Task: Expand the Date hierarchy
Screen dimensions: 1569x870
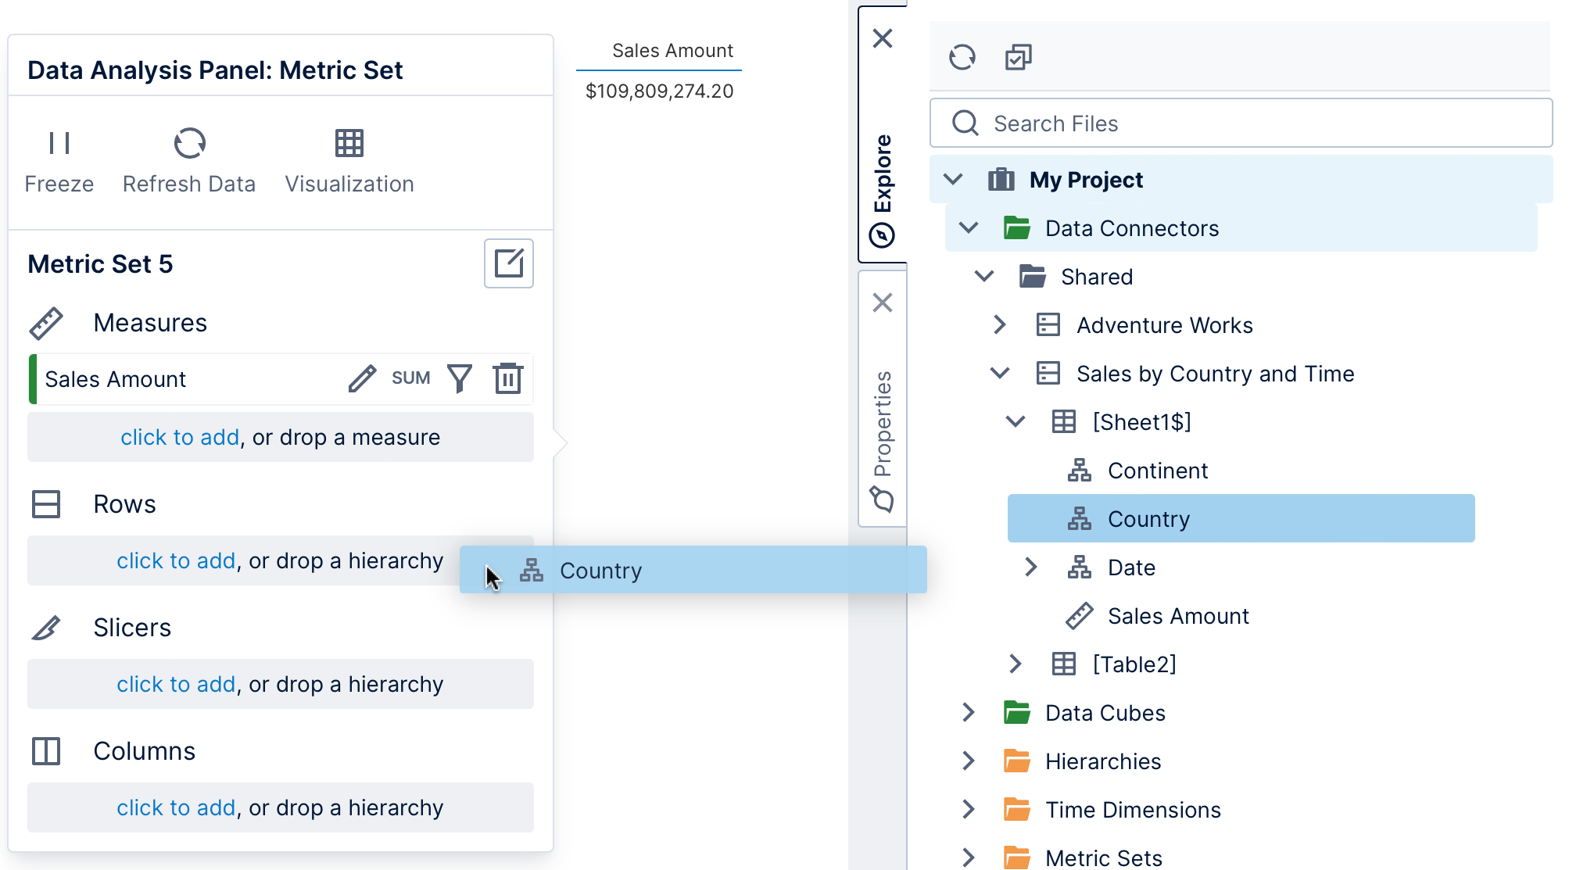Action: click(1030, 567)
